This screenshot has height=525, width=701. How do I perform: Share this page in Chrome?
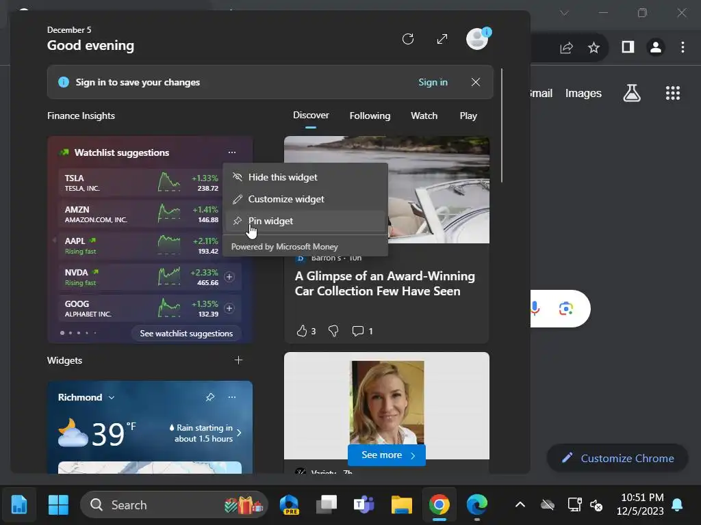[x=566, y=47]
